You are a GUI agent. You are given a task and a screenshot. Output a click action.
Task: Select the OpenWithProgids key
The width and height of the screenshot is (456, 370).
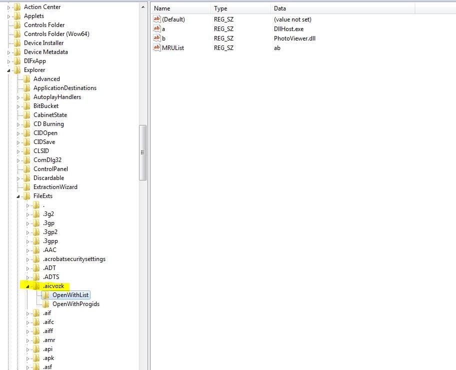tap(76, 304)
